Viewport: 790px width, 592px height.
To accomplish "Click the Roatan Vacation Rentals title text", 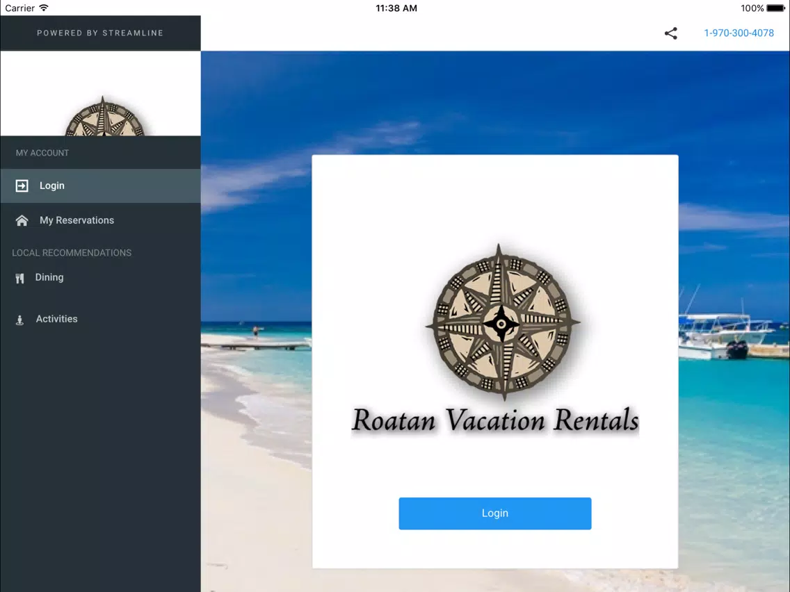I will pos(494,421).
